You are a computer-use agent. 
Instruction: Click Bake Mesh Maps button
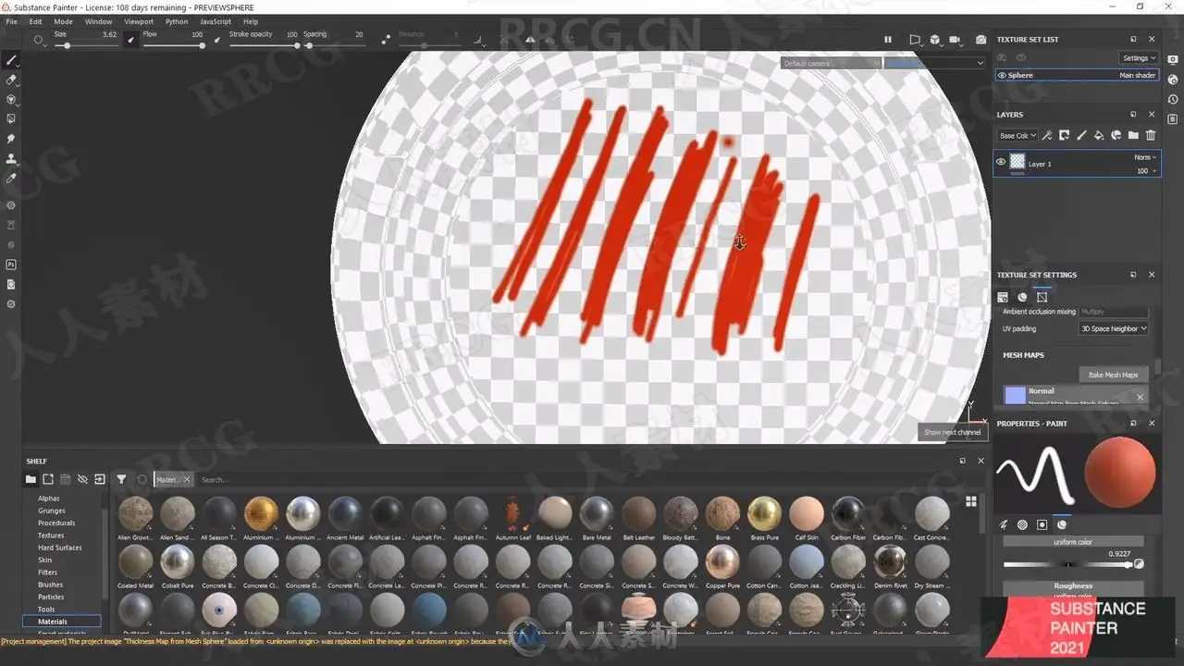tap(1114, 375)
